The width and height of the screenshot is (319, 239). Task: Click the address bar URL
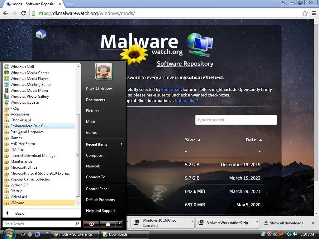coord(86,13)
